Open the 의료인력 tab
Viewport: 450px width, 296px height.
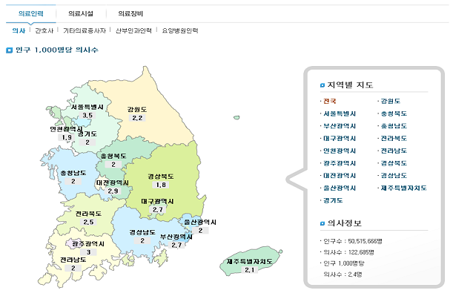point(30,13)
